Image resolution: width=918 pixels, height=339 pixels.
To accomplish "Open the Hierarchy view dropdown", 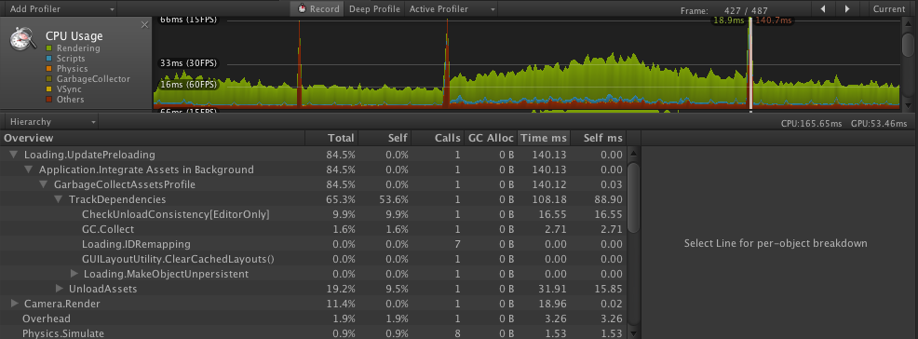I will coord(50,122).
